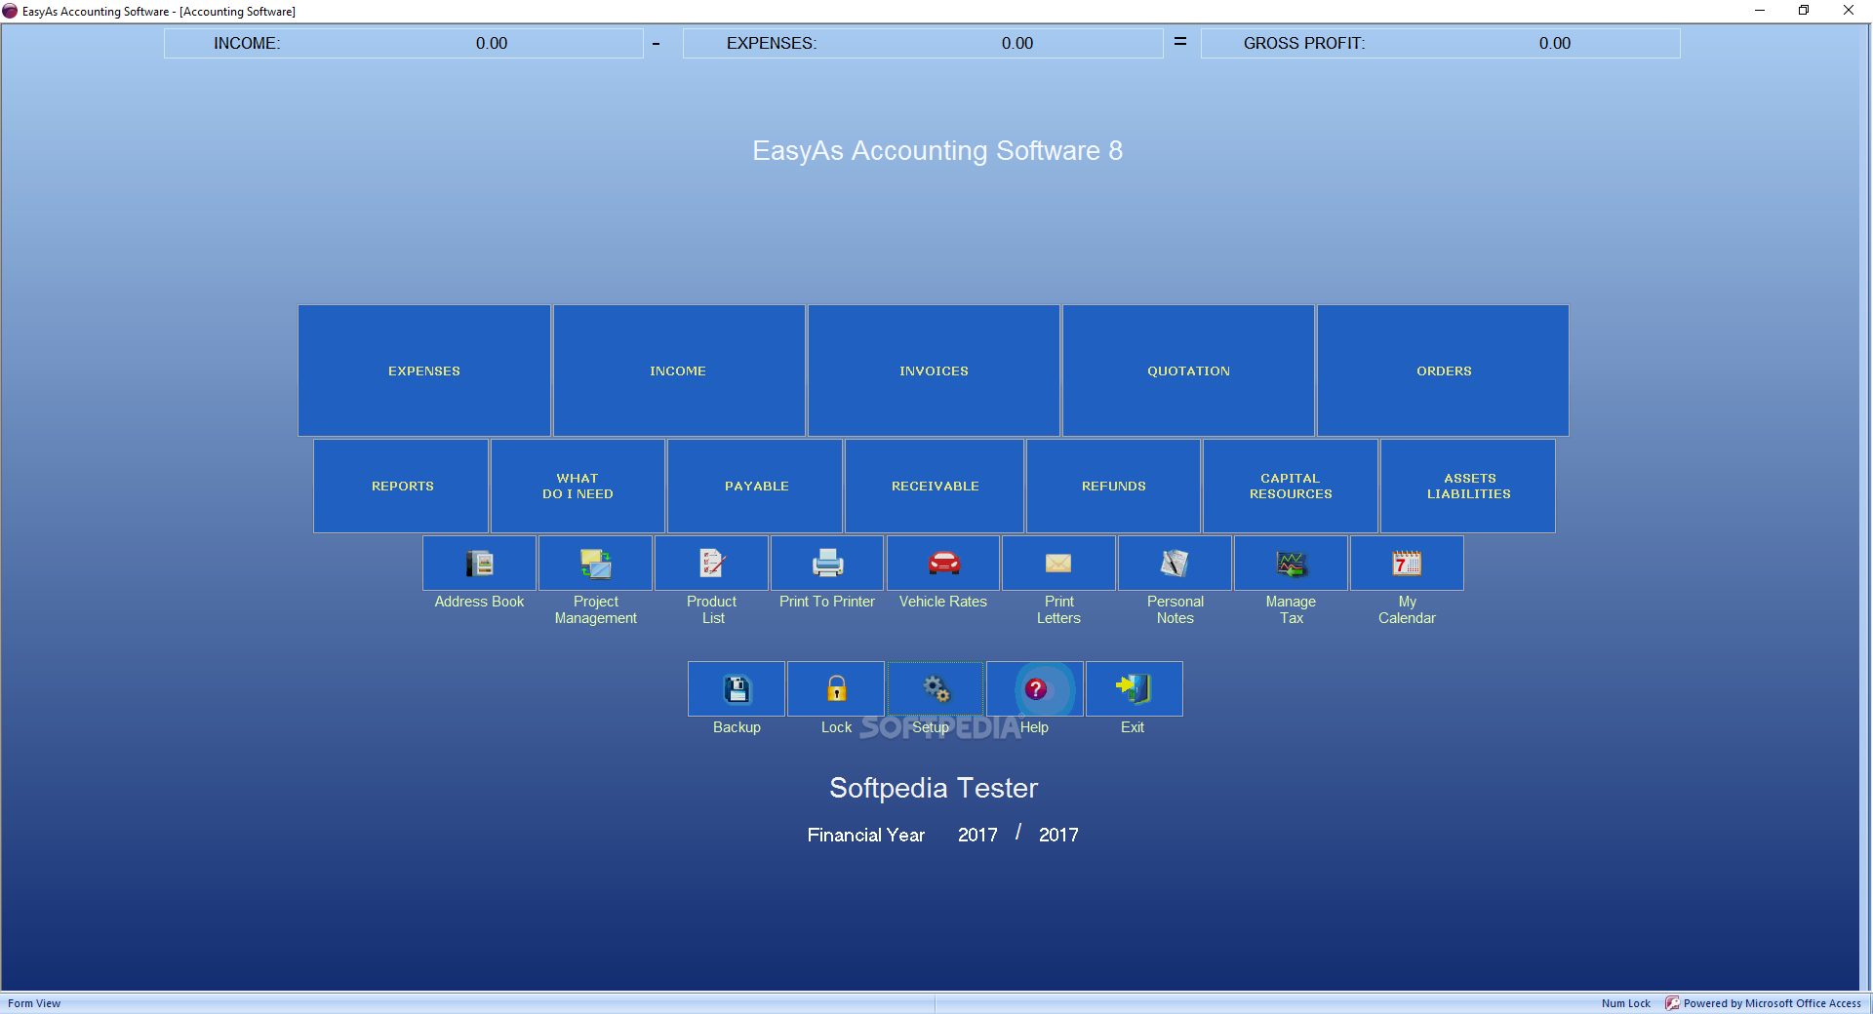
Task: Open the REPORTS tile
Action: point(401,486)
